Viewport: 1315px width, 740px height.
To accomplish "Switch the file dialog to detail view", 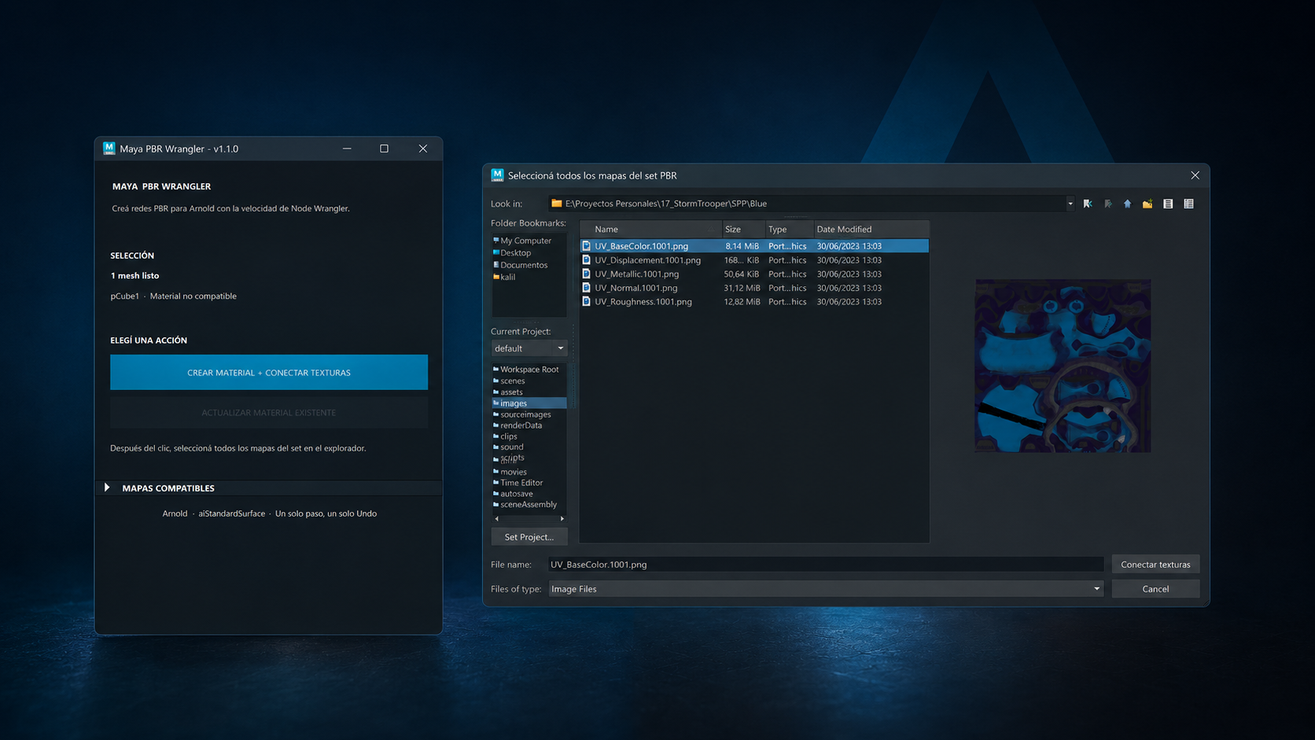I will click(1188, 204).
